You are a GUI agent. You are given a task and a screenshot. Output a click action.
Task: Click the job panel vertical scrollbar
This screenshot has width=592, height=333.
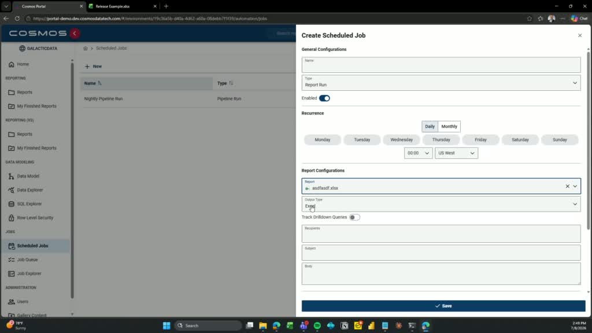(588, 140)
